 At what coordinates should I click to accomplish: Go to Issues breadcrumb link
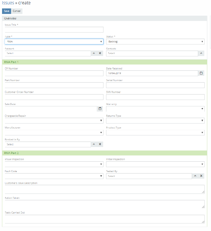click(8, 3)
